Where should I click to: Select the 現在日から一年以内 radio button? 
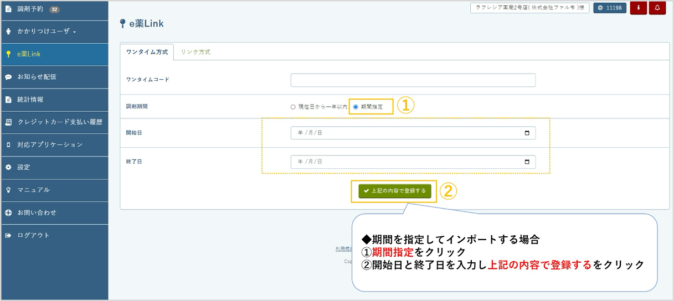pyautogui.click(x=293, y=107)
